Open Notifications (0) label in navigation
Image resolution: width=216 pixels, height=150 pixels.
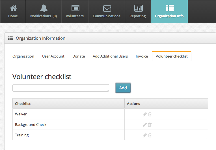tap(44, 16)
